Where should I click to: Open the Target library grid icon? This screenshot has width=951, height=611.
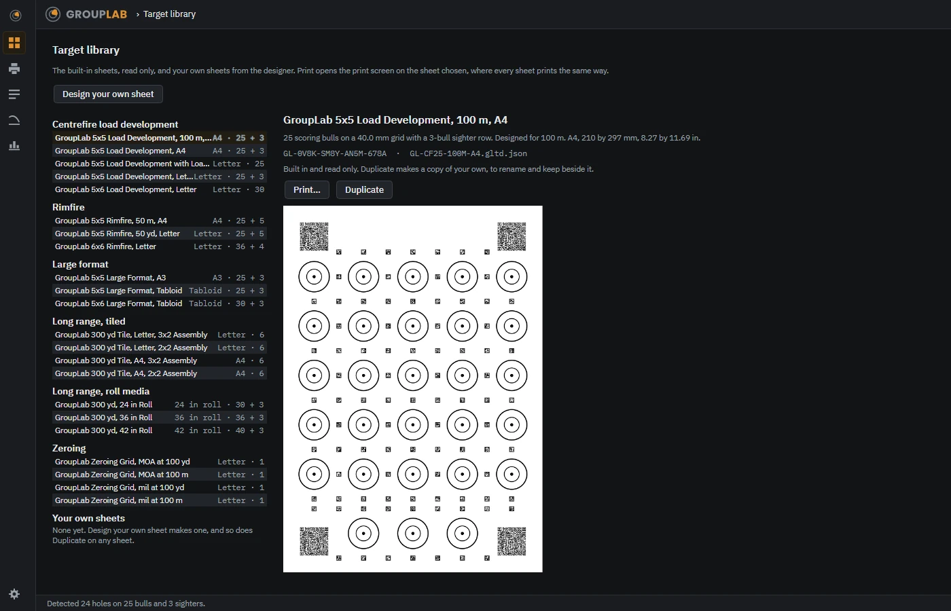coord(14,43)
